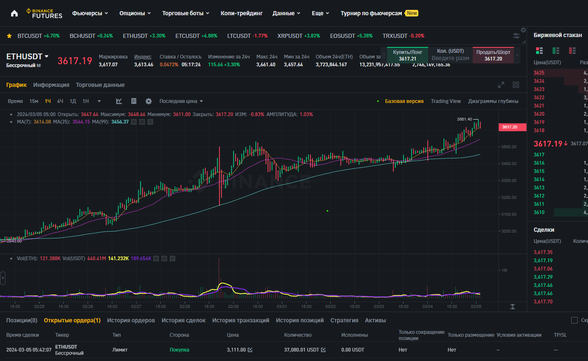The height and width of the screenshot is (361, 588).
Task: Expand the Фьючерсы menu
Action: click(90, 13)
